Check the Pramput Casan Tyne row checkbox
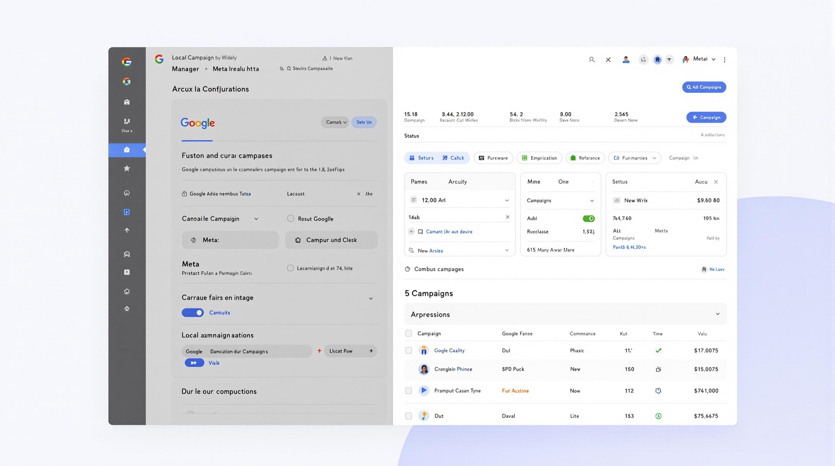Image resolution: width=835 pixels, height=466 pixels. [408, 390]
